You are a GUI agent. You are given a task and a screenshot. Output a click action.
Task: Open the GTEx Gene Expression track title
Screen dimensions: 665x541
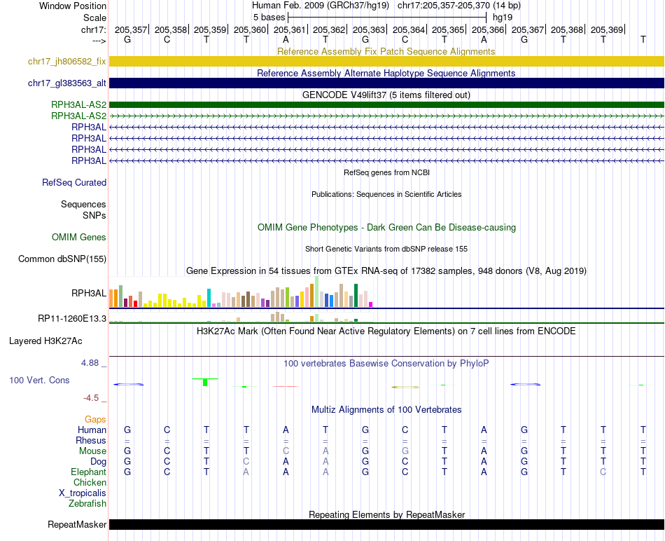(386, 271)
